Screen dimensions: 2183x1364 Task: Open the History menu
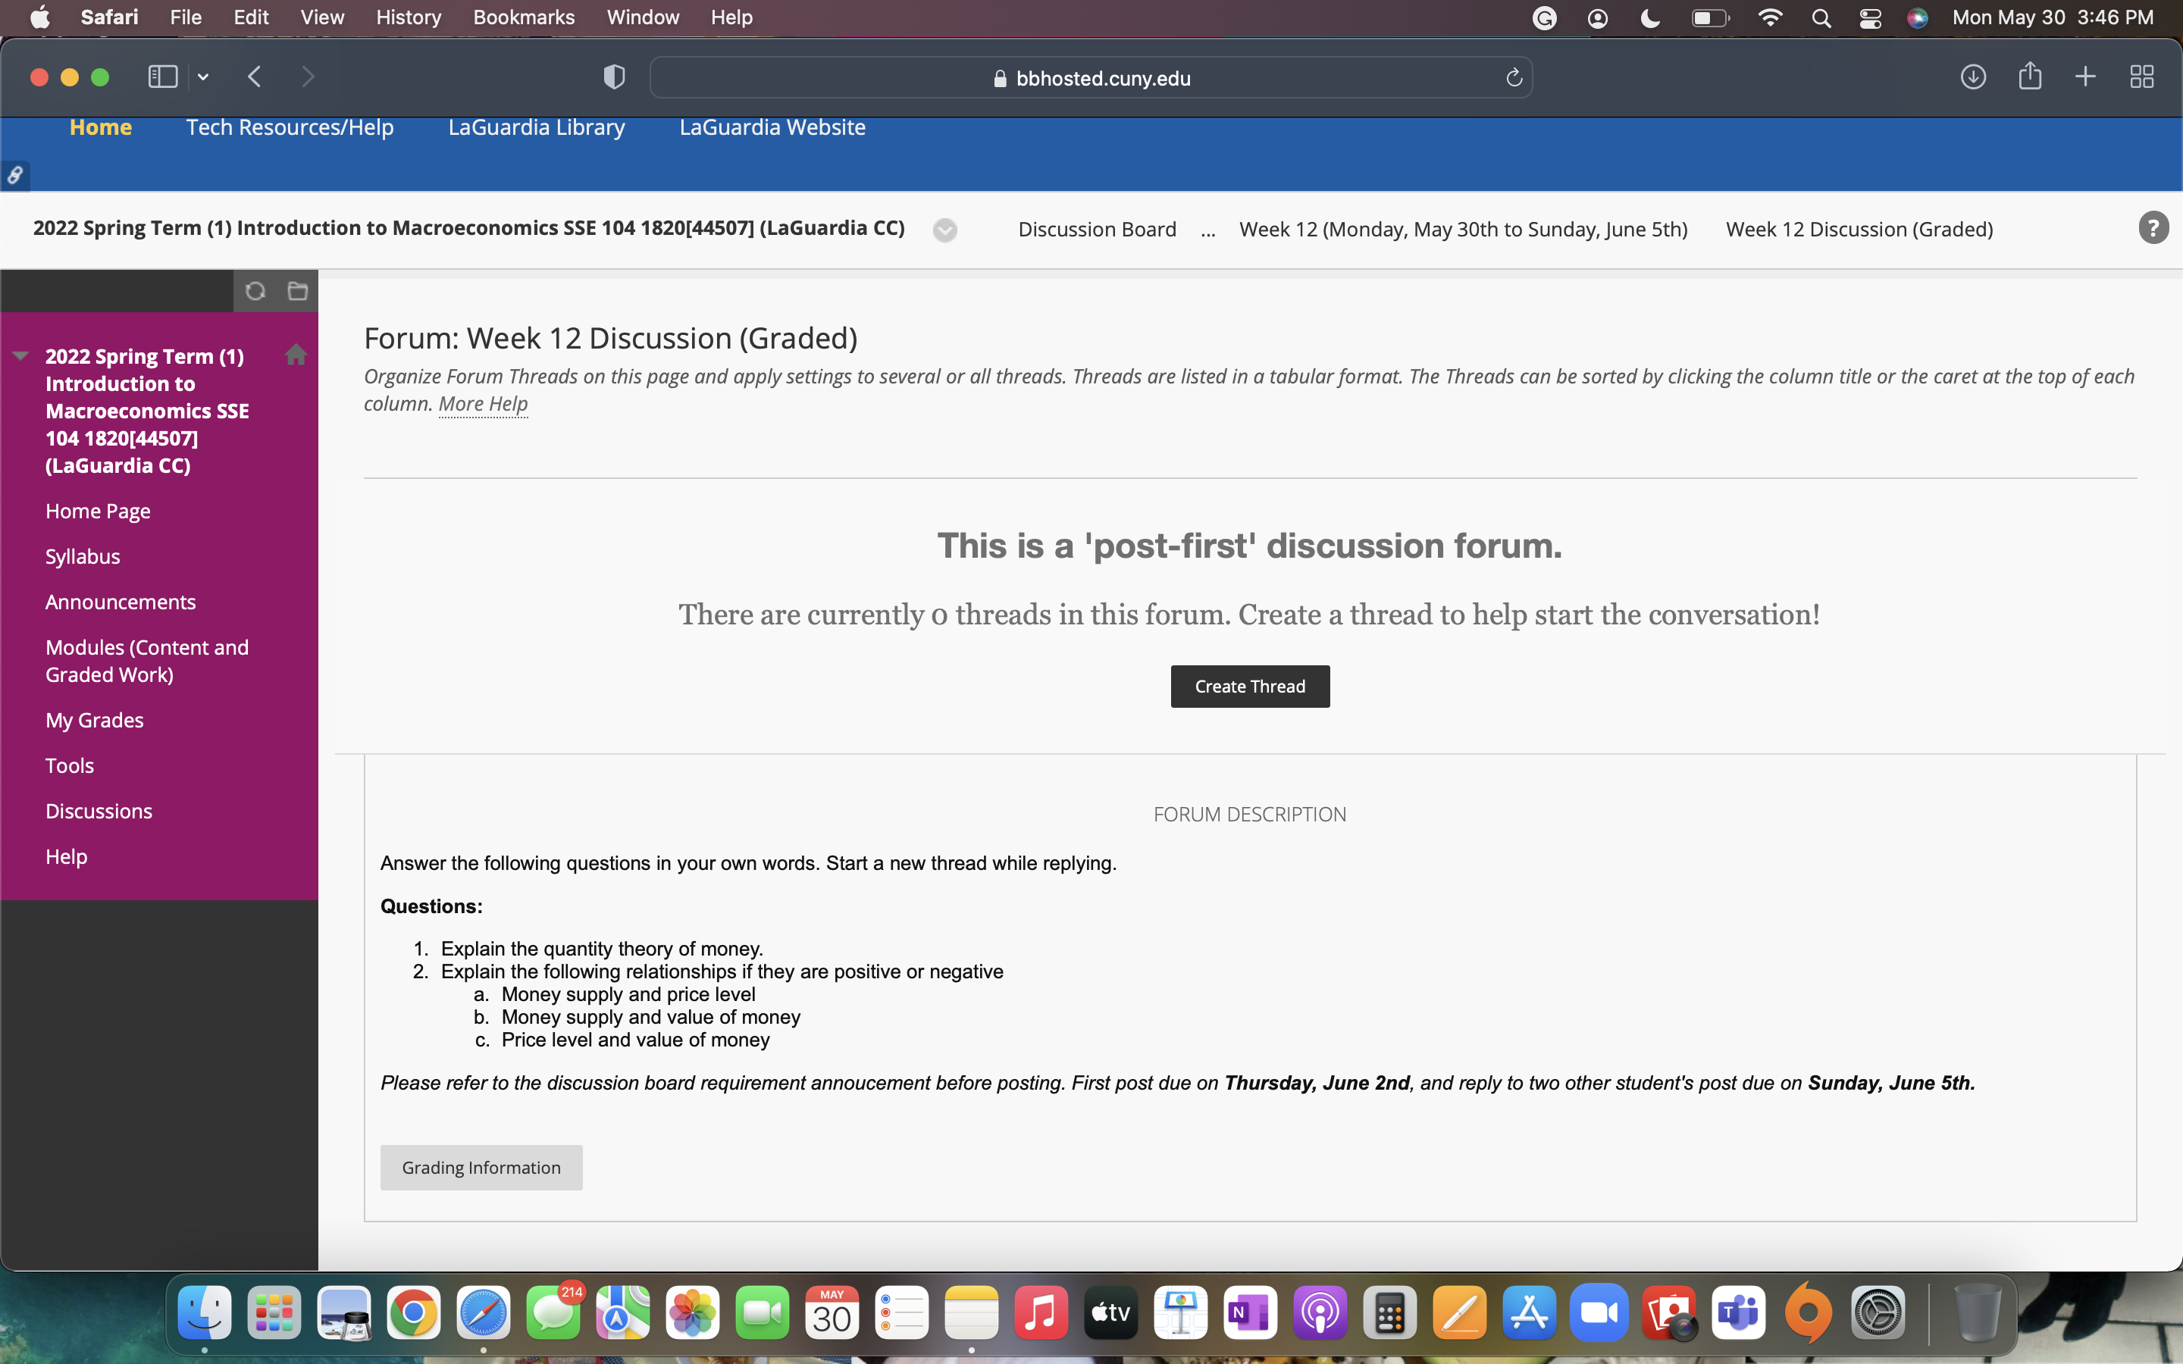point(408,17)
